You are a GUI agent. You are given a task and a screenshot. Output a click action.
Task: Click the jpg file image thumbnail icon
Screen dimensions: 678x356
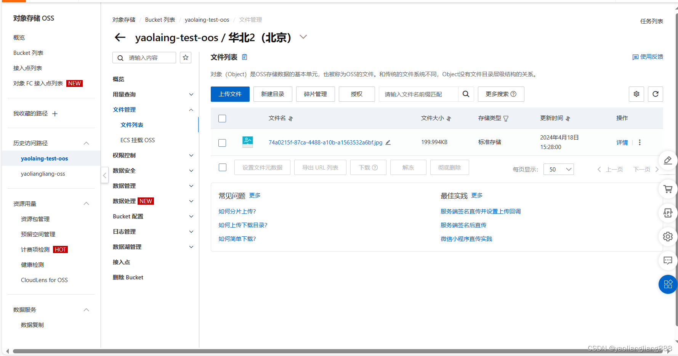[x=248, y=142]
